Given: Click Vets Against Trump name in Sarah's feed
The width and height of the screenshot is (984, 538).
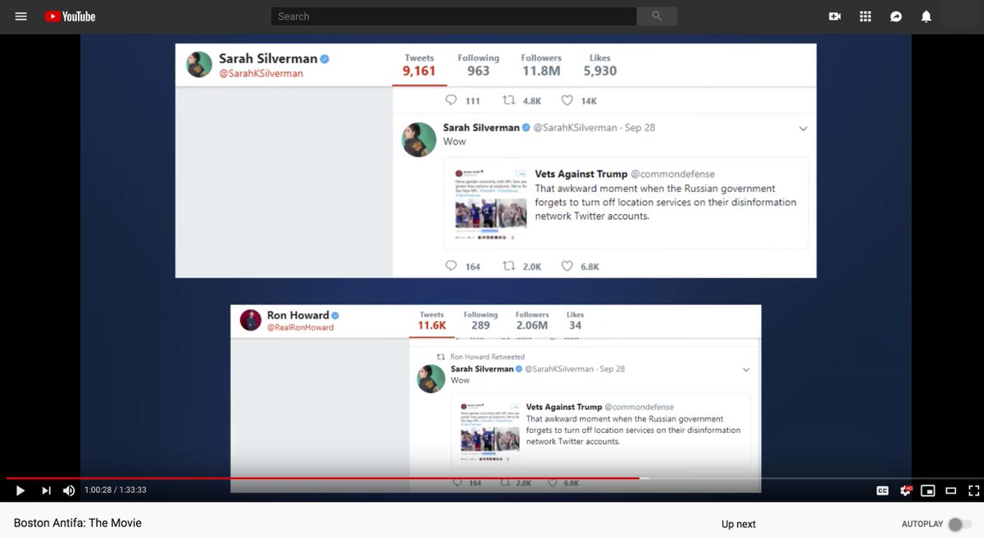Looking at the screenshot, I should click(x=580, y=174).
